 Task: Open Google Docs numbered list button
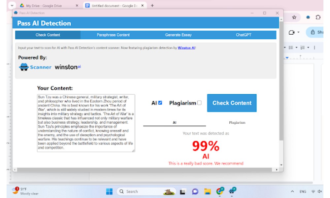click(x=302, y=48)
